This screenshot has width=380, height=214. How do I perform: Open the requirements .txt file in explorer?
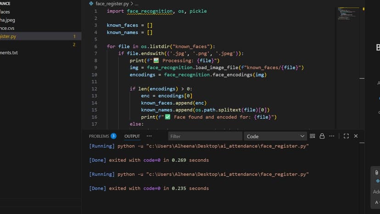pyautogui.click(x=40, y=53)
